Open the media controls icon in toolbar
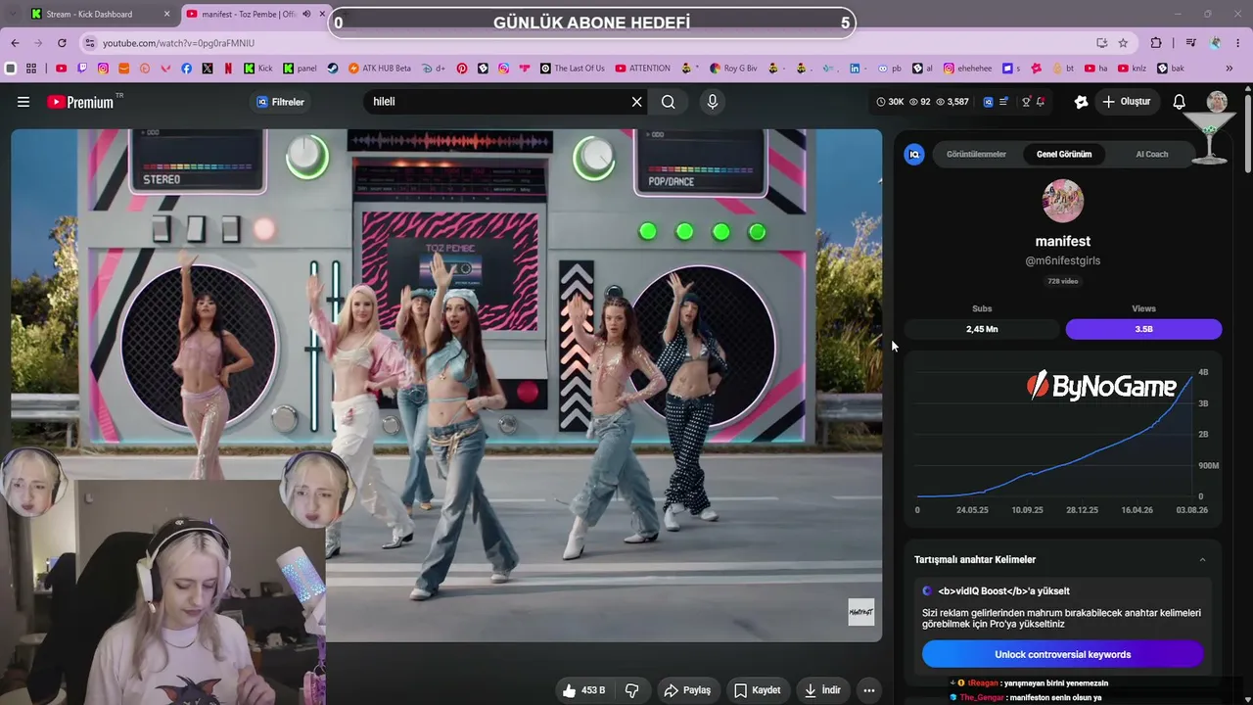This screenshot has height=705, width=1253. pos(1190,43)
